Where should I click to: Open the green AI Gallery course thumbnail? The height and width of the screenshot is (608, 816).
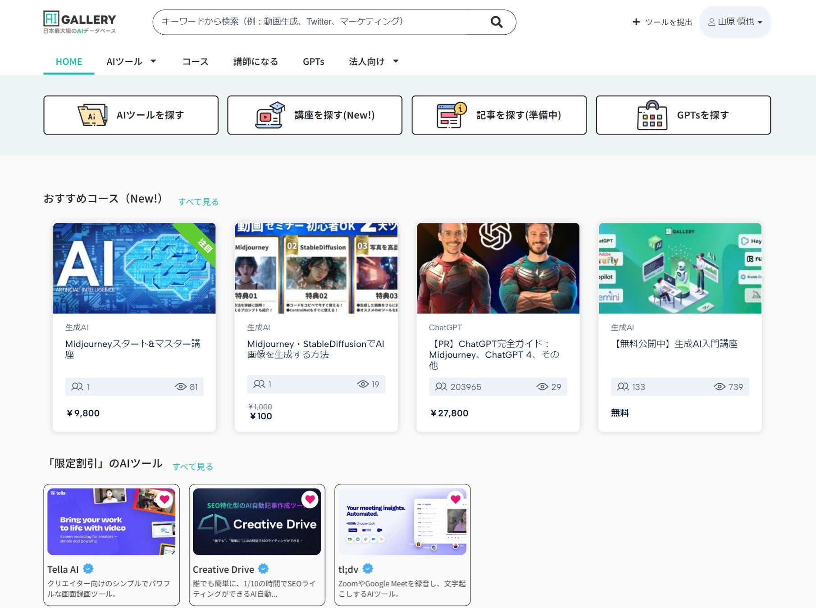pyautogui.click(x=680, y=268)
